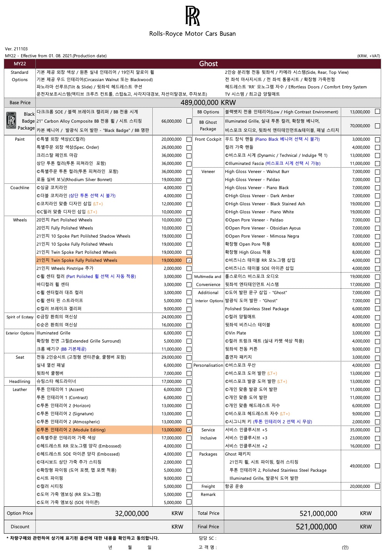Image resolution: width=385 pixels, height=554 pixels.
Task: Select High Gloss Veneer - Piano Black checkbox
Action: coord(377,188)
